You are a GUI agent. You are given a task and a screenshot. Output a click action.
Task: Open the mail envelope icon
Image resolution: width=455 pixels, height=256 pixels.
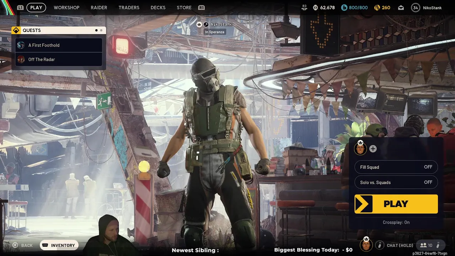[401, 7]
